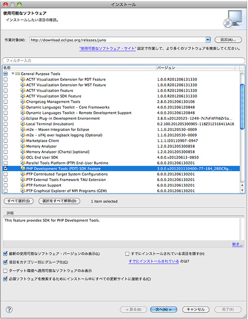Viewport: 248px width, 319px height.
Task: Click the software list vertical scrollbar thumb
Action: coord(242,107)
